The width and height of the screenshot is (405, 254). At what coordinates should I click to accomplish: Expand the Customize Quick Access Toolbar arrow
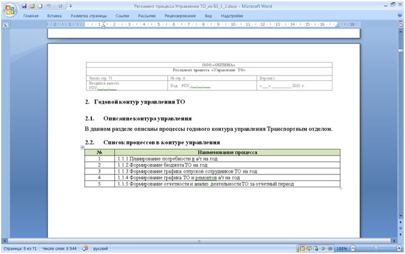69,6
